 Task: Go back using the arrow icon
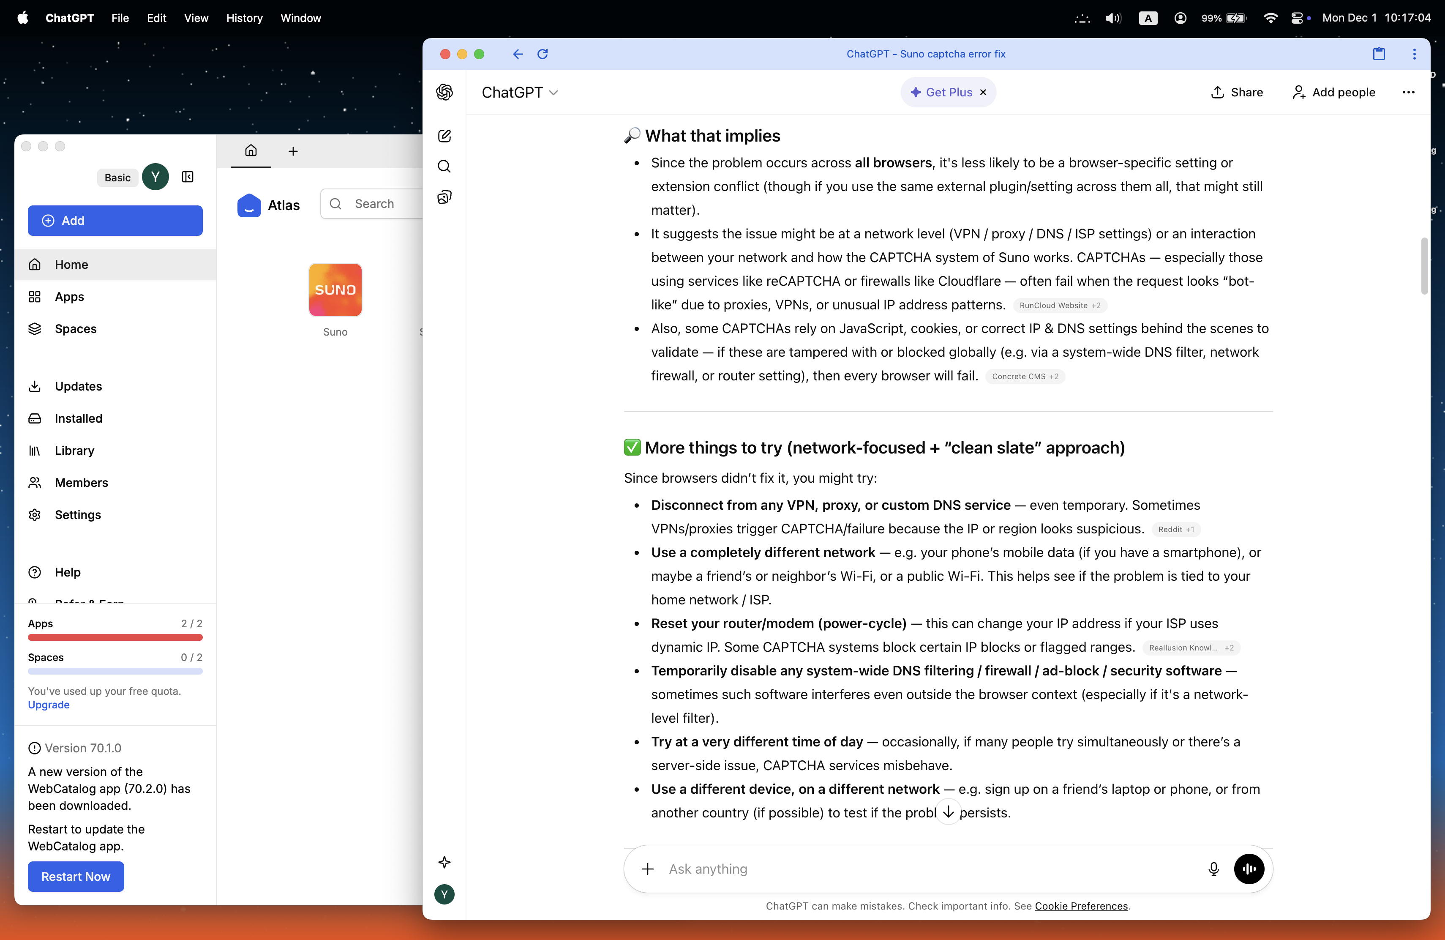click(x=517, y=54)
